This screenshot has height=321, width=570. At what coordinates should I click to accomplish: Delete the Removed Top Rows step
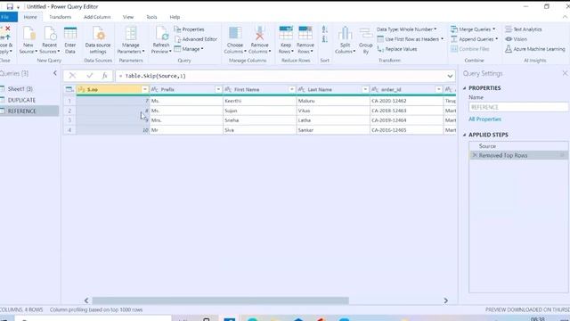coord(474,155)
